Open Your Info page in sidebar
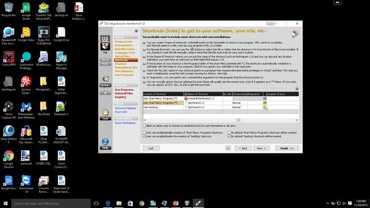The height and width of the screenshot is (208, 370). pyautogui.click(x=121, y=112)
